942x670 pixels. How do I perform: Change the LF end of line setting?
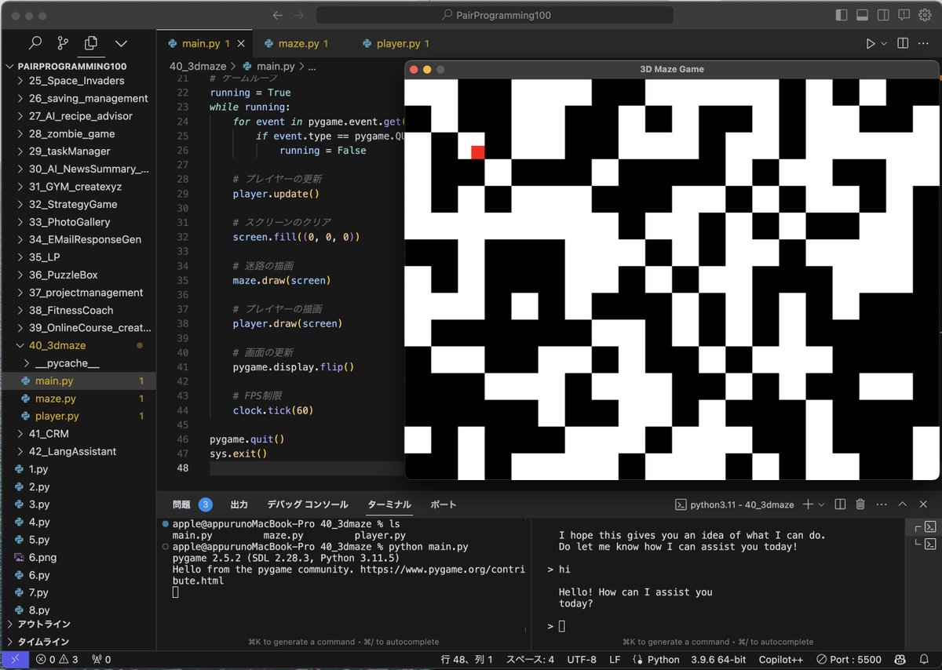coord(615,660)
